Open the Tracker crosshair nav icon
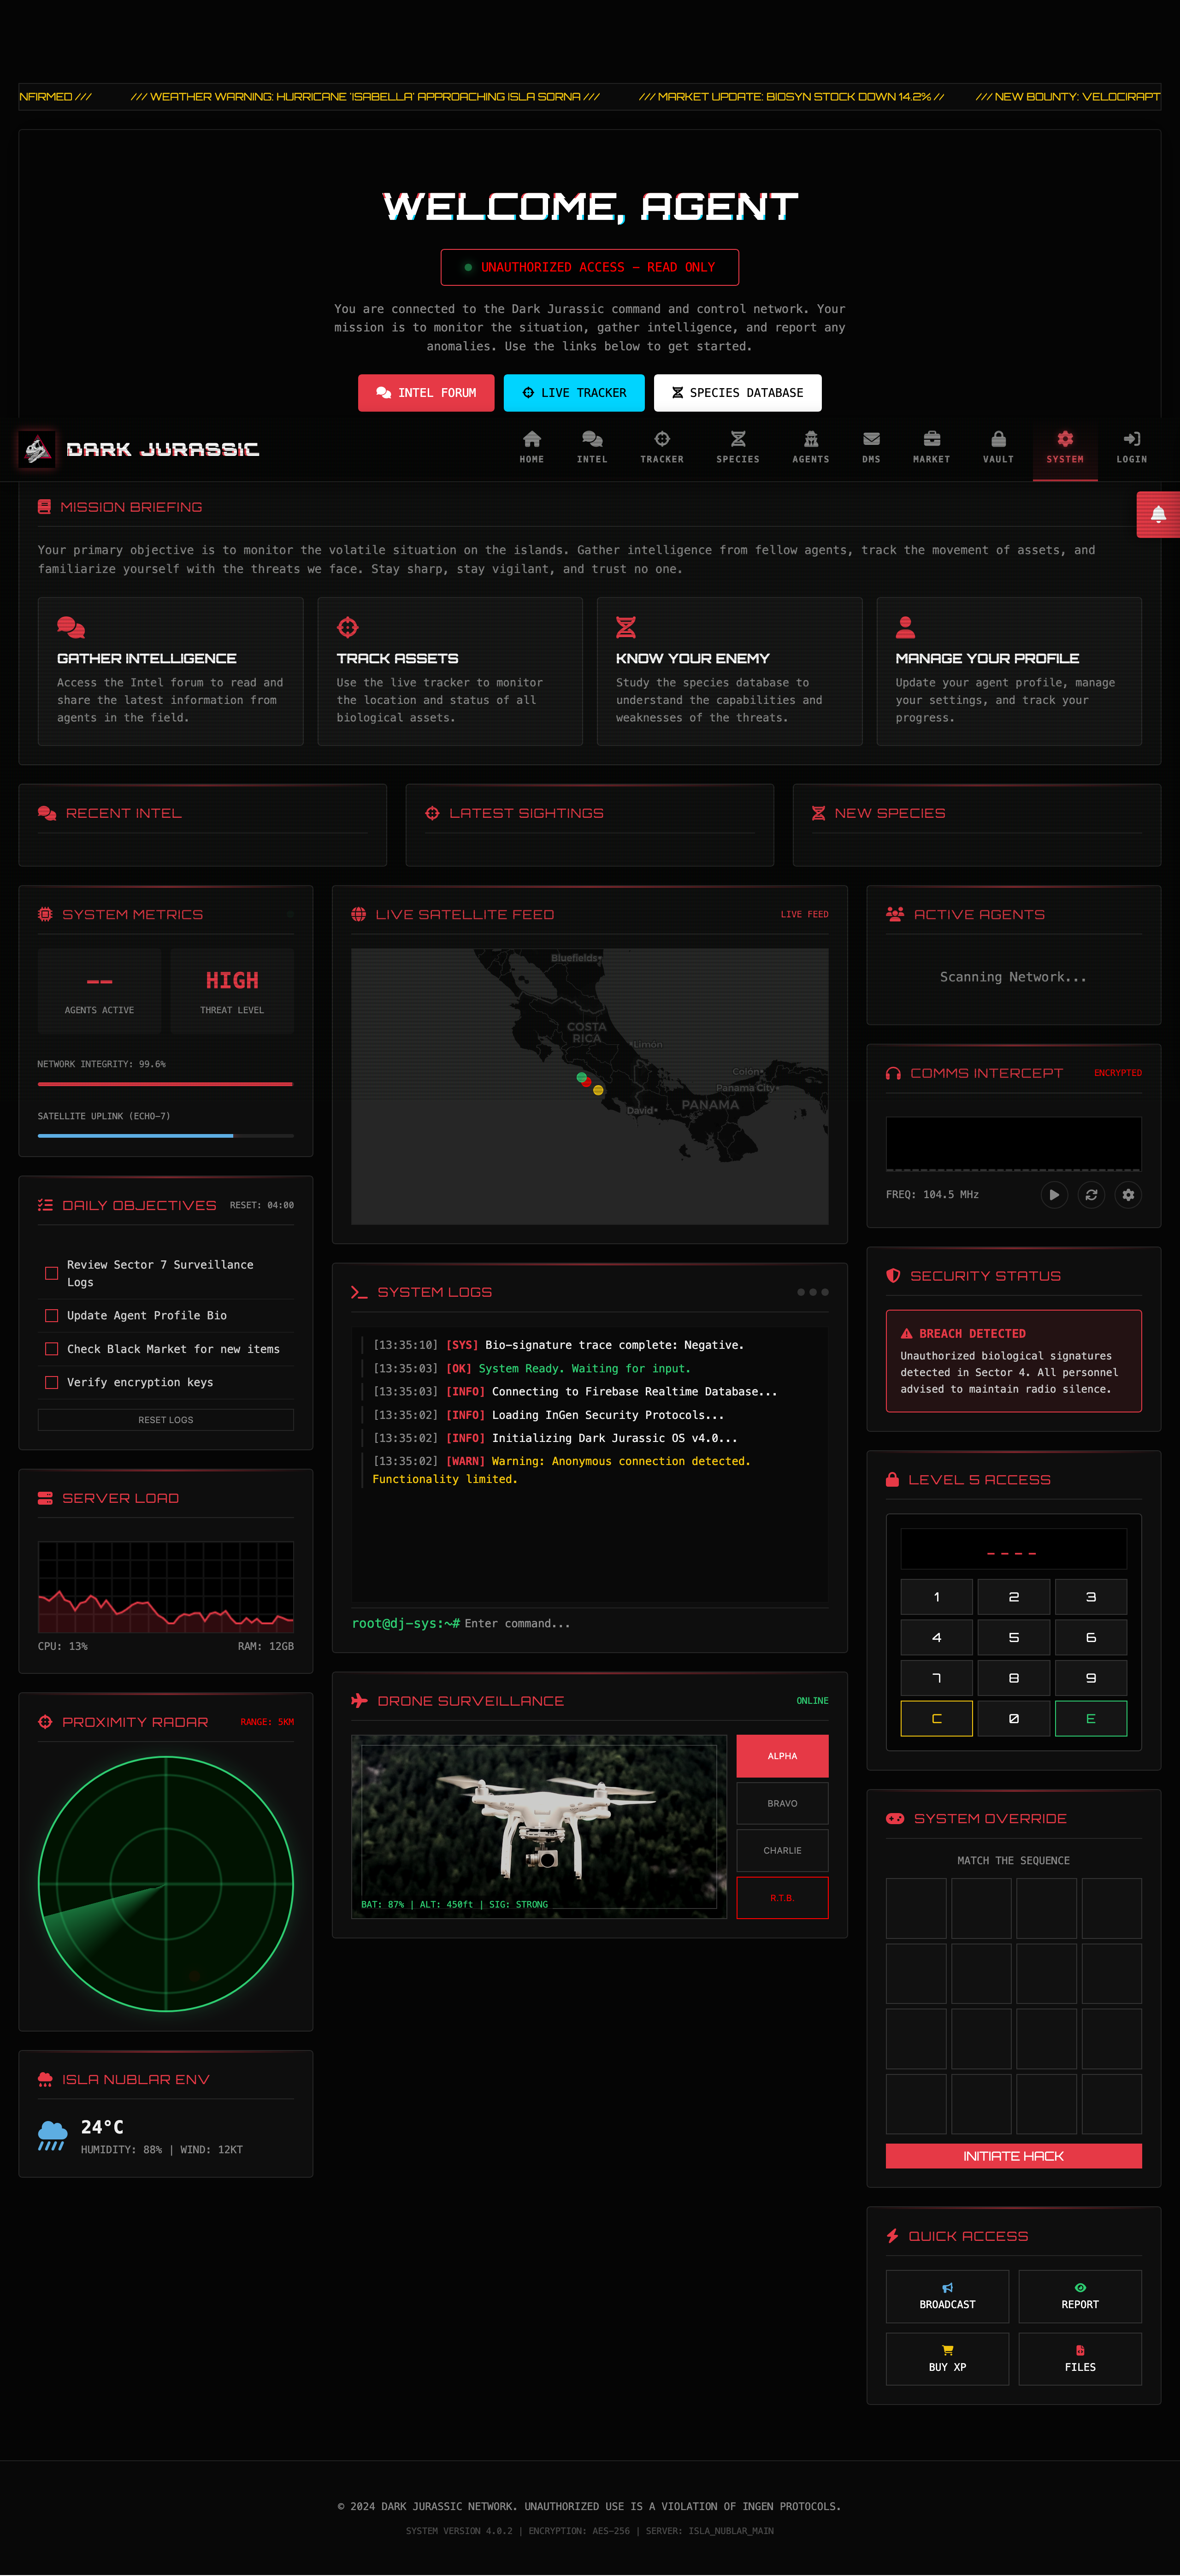1180x2576 pixels. click(662, 447)
